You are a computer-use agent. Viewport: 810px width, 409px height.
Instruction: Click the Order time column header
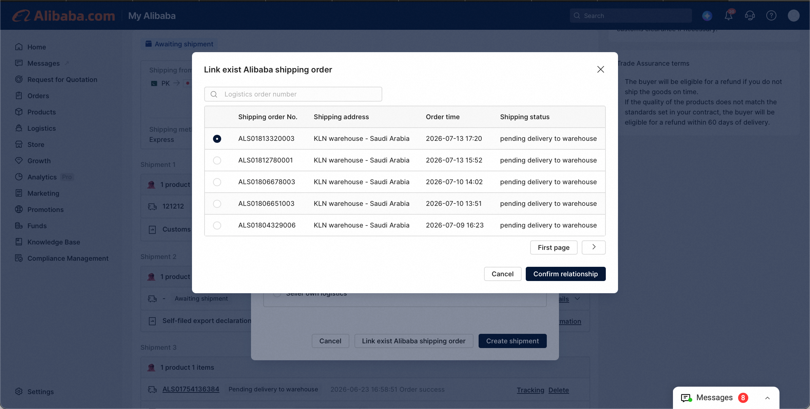[x=443, y=117]
